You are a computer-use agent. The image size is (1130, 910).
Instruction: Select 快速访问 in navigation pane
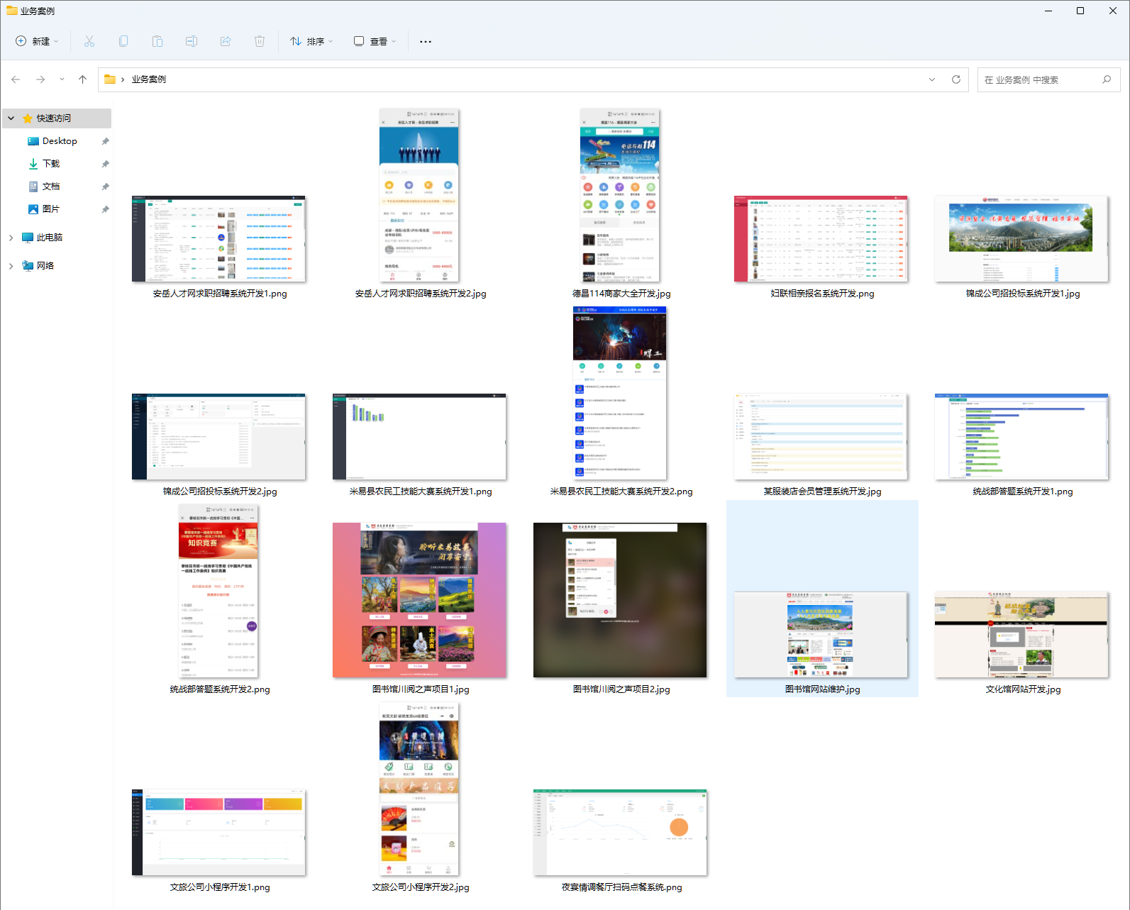[57, 118]
